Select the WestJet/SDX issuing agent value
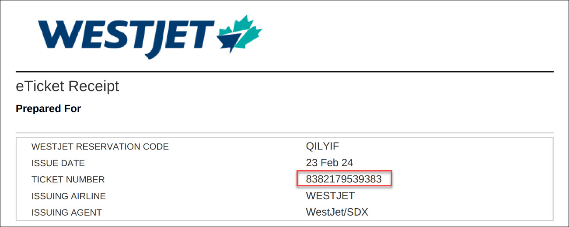 tap(337, 212)
